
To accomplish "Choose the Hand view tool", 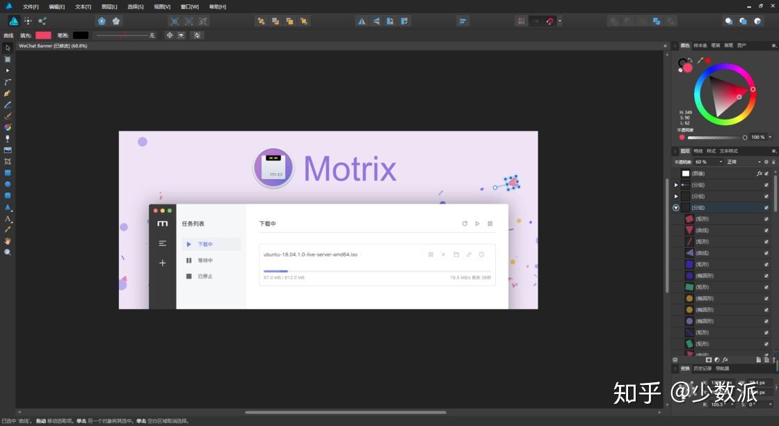I will [8, 241].
